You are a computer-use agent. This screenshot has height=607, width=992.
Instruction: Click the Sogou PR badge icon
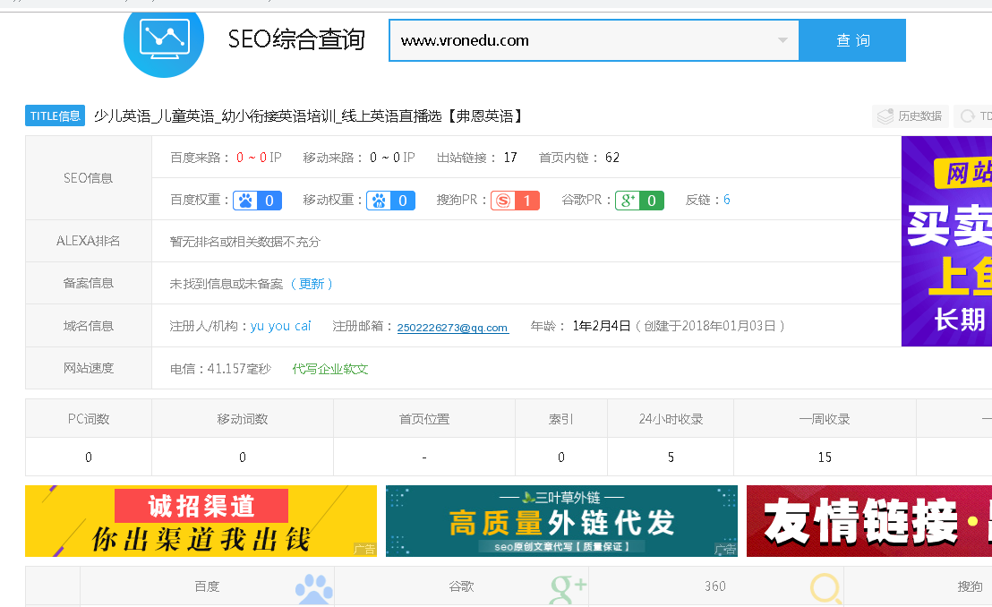pos(515,201)
